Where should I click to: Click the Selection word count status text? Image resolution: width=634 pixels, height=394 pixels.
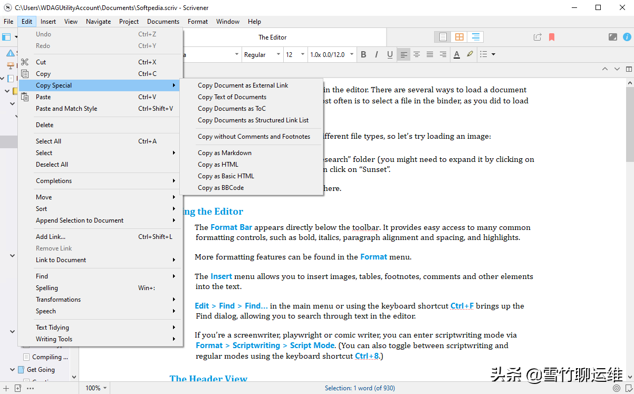point(360,388)
